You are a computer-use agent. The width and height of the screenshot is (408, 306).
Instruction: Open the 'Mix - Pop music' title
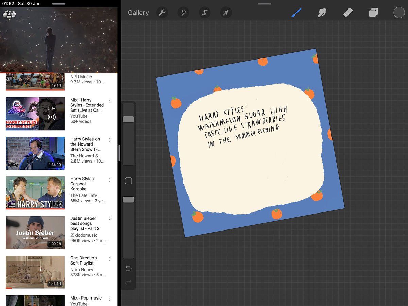point(86,298)
